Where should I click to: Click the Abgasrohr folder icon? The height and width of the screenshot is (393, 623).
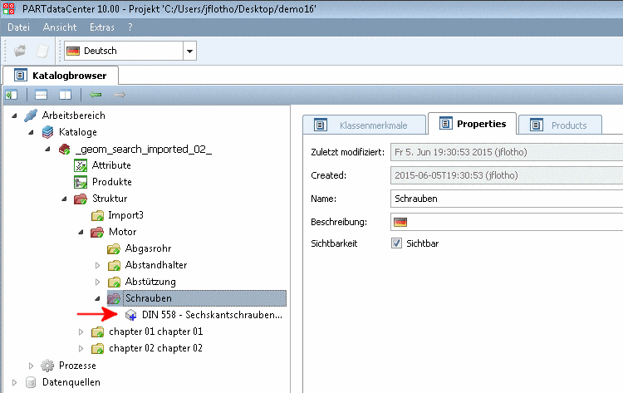pyautogui.click(x=114, y=248)
